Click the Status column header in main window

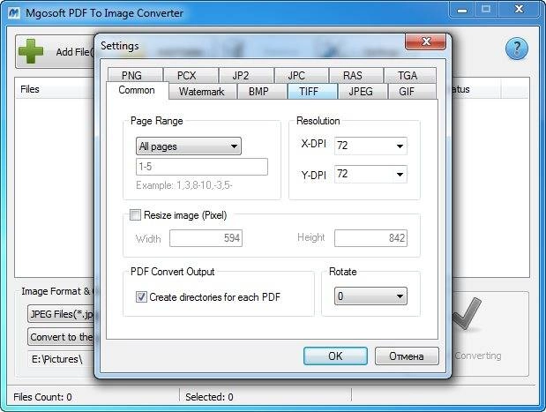pos(476,89)
